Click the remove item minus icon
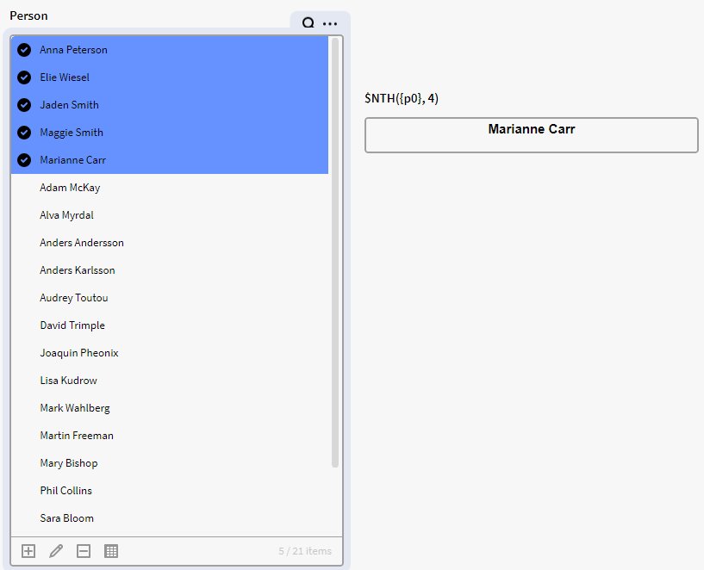704x570 pixels. pyautogui.click(x=84, y=551)
